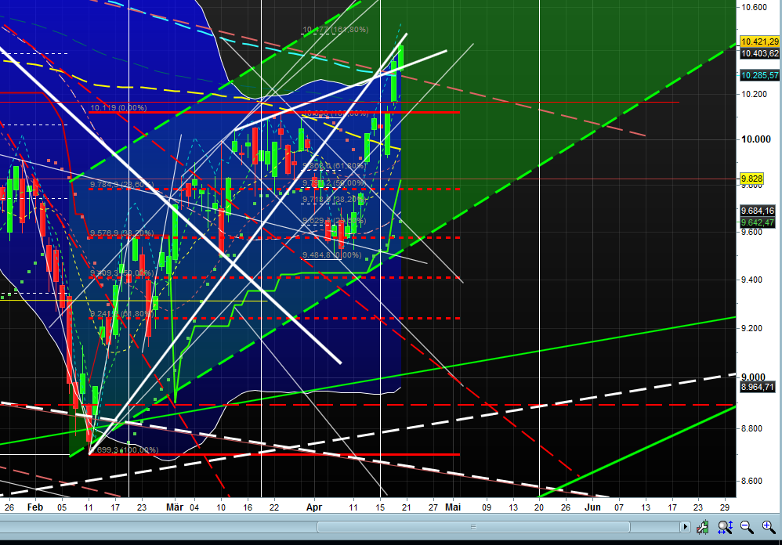The width and height of the screenshot is (782, 545).
Task: Click the Fibonacci label 8.699,3 (100,00%)
Action: [124, 449]
